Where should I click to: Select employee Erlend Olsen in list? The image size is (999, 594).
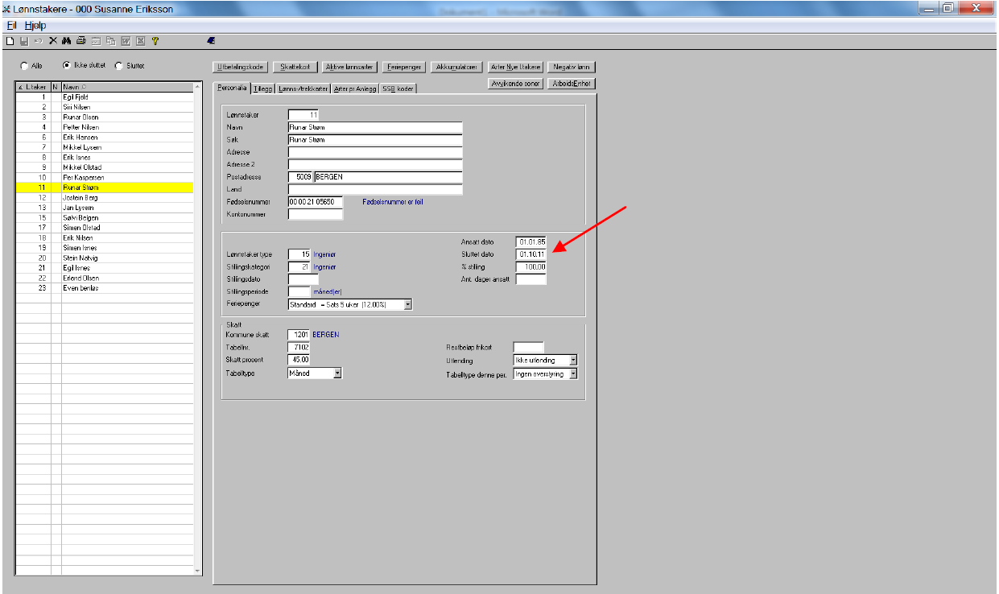[x=105, y=278]
